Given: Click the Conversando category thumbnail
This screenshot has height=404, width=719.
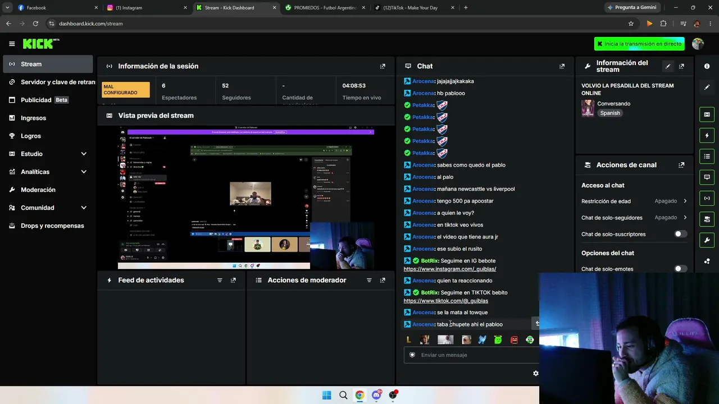Looking at the screenshot, I should click(x=588, y=108).
